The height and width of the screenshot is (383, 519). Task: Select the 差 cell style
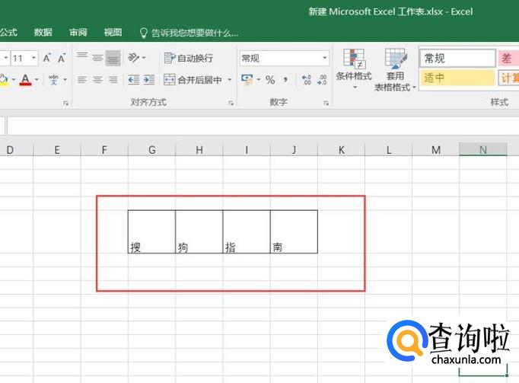(x=508, y=59)
